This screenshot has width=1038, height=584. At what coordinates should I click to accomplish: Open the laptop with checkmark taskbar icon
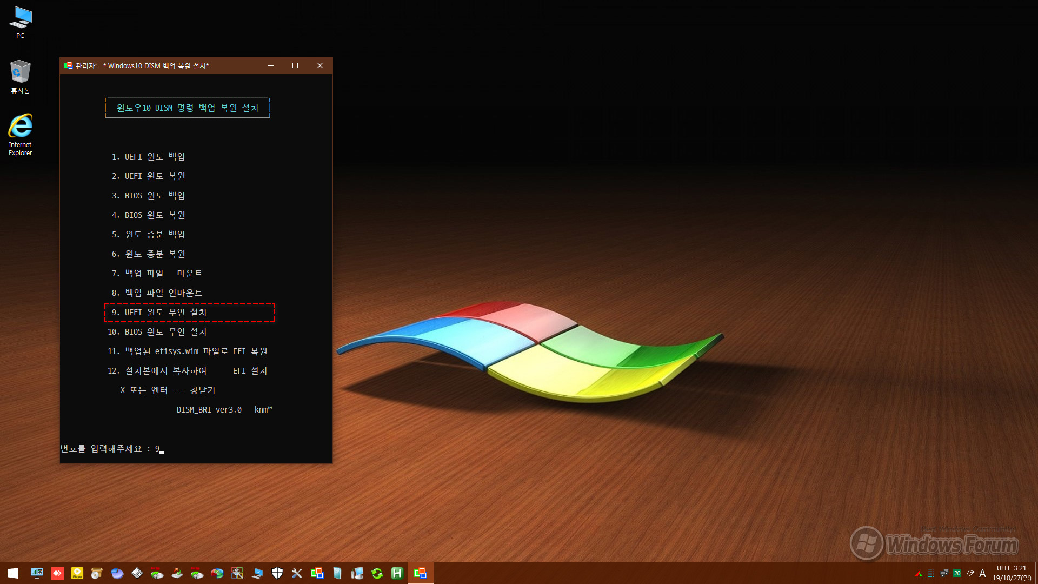[x=257, y=573]
